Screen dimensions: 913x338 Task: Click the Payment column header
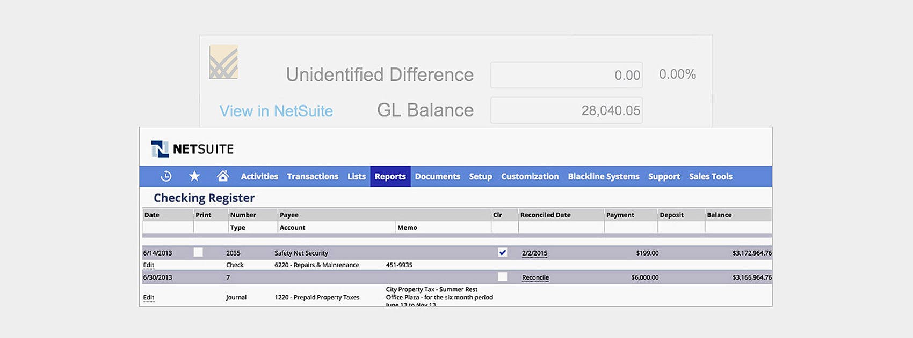click(x=620, y=215)
